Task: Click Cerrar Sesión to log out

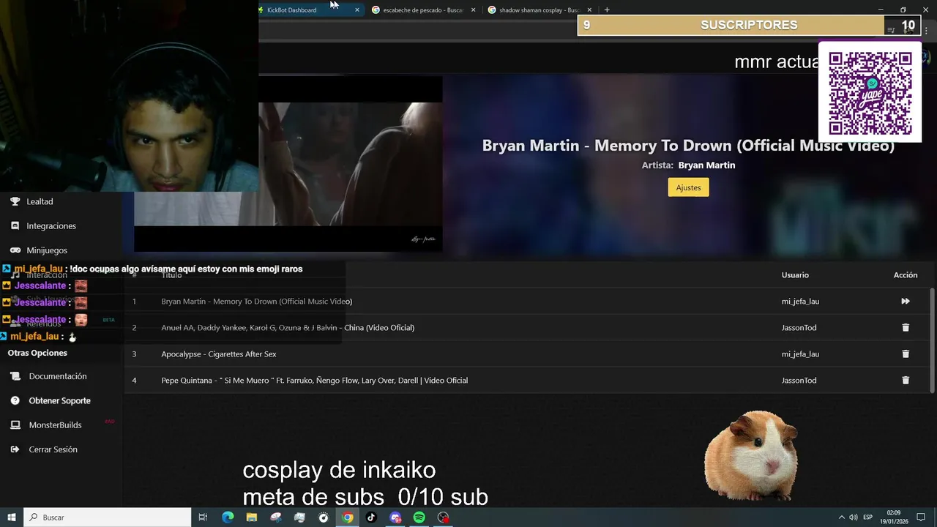Action: click(53, 449)
